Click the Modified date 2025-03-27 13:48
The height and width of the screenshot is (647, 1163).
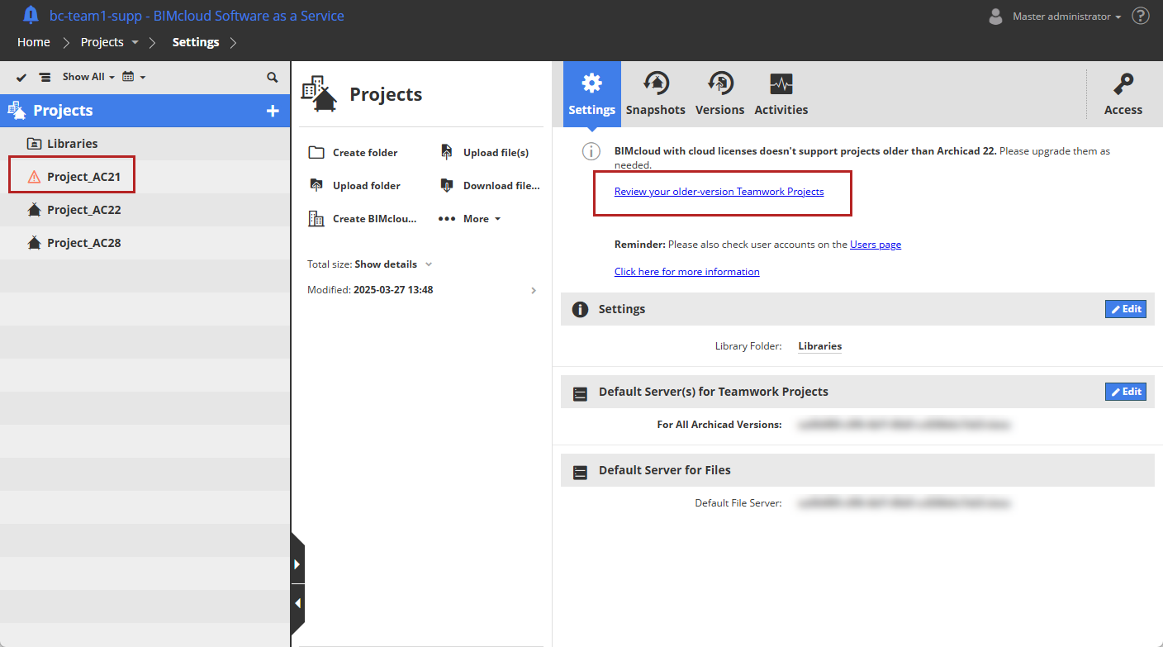pos(393,290)
